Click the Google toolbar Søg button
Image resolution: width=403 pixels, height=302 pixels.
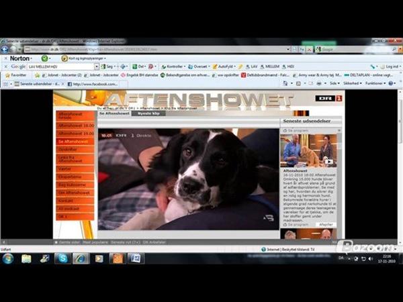point(107,66)
